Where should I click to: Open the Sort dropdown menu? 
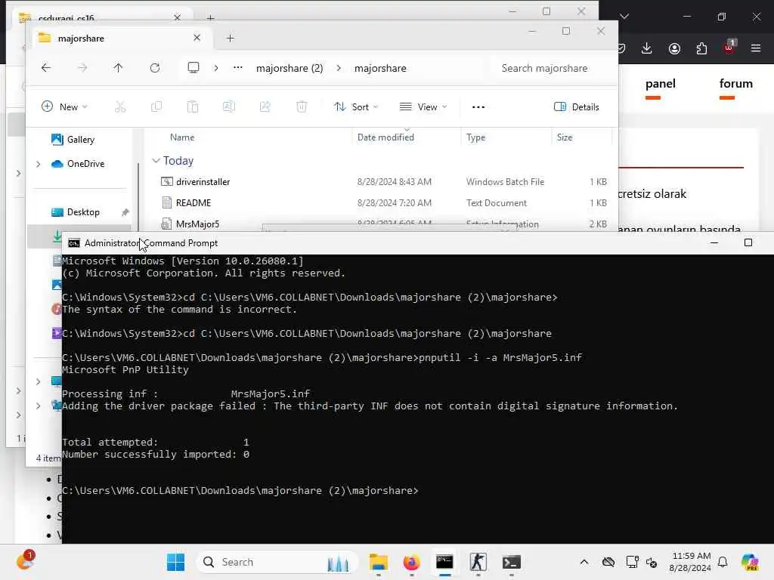click(x=356, y=107)
